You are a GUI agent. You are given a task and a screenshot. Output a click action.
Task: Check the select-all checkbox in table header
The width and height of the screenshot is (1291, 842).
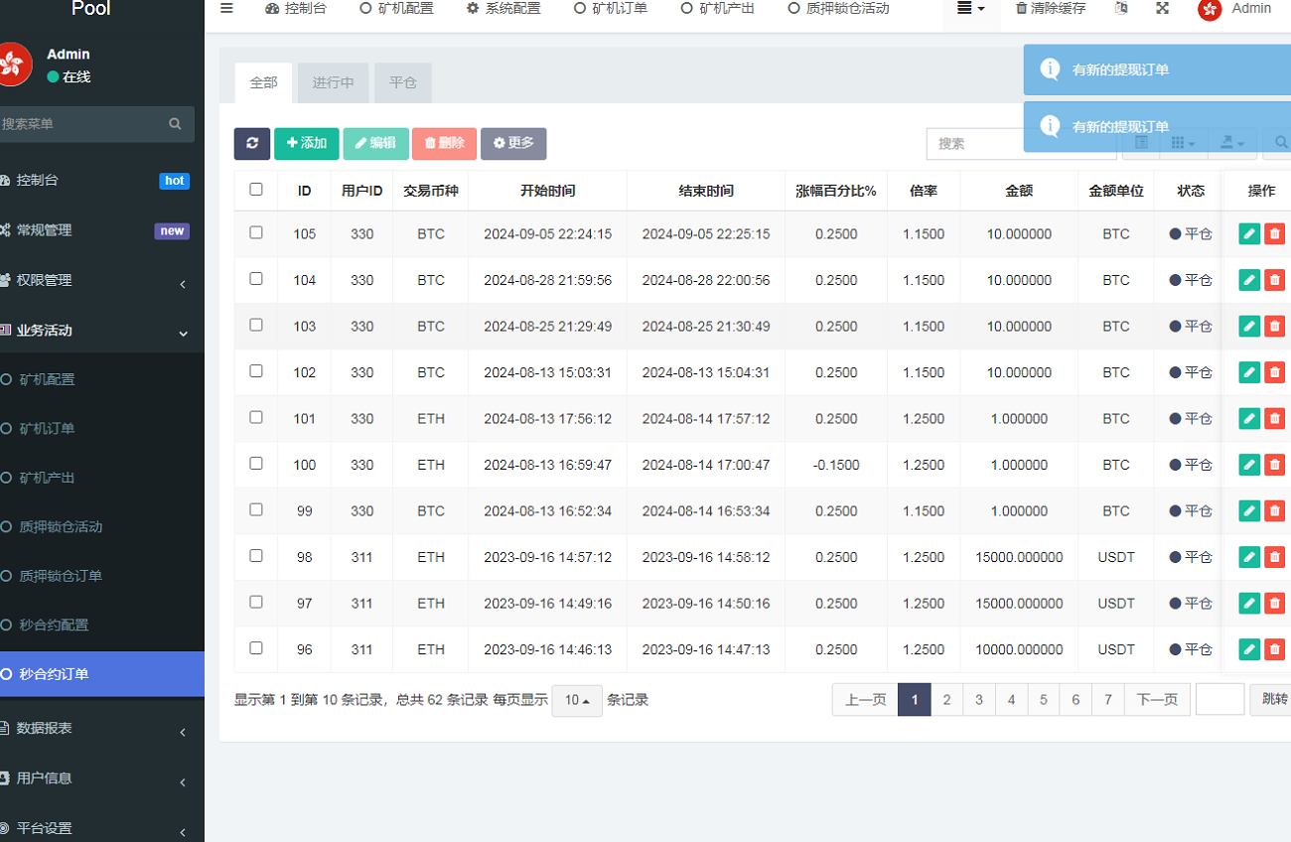pyautogui.click(x=256, y=190)
